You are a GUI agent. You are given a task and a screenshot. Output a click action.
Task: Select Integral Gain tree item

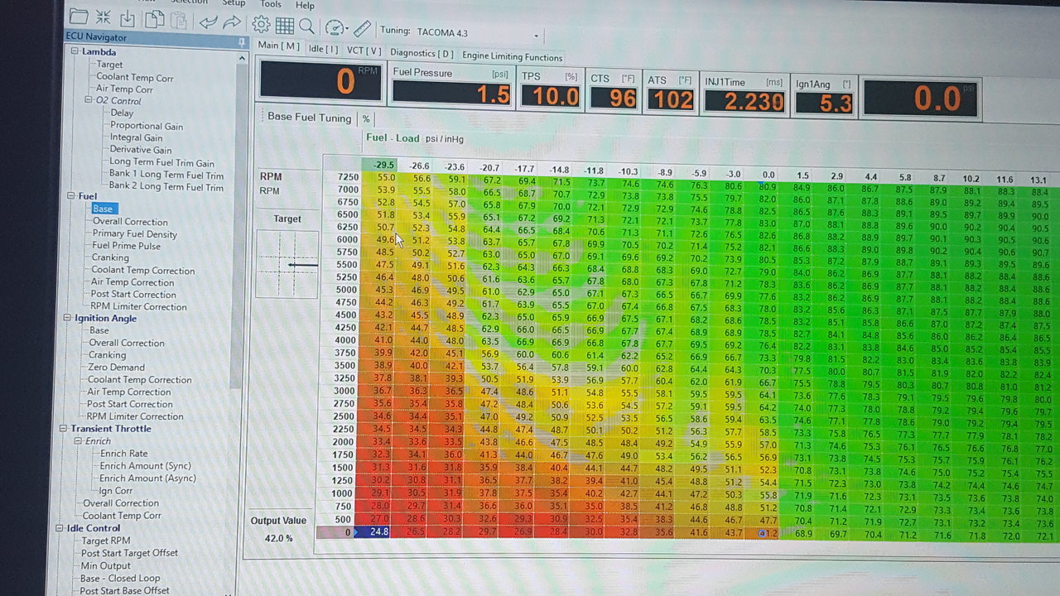click(x=136, y=137)
